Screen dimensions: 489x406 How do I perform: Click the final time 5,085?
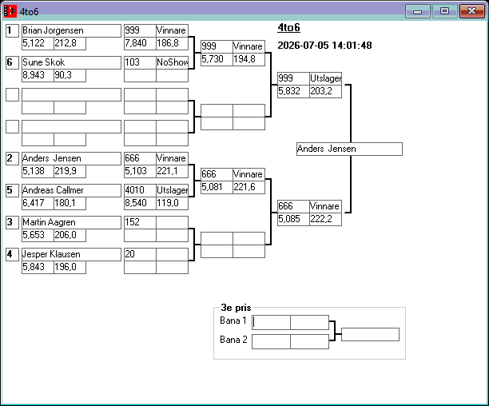(293, 219)
